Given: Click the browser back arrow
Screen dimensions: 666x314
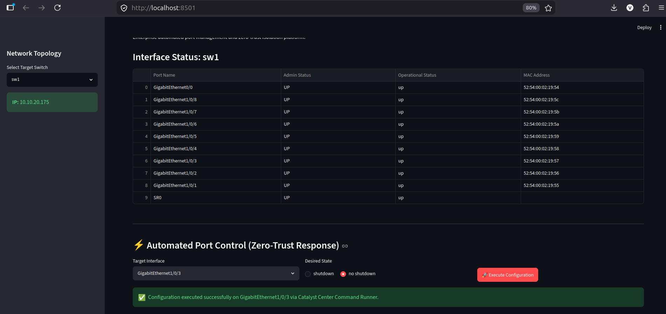Looking at the screenshot, I should (x=26, y=8).
